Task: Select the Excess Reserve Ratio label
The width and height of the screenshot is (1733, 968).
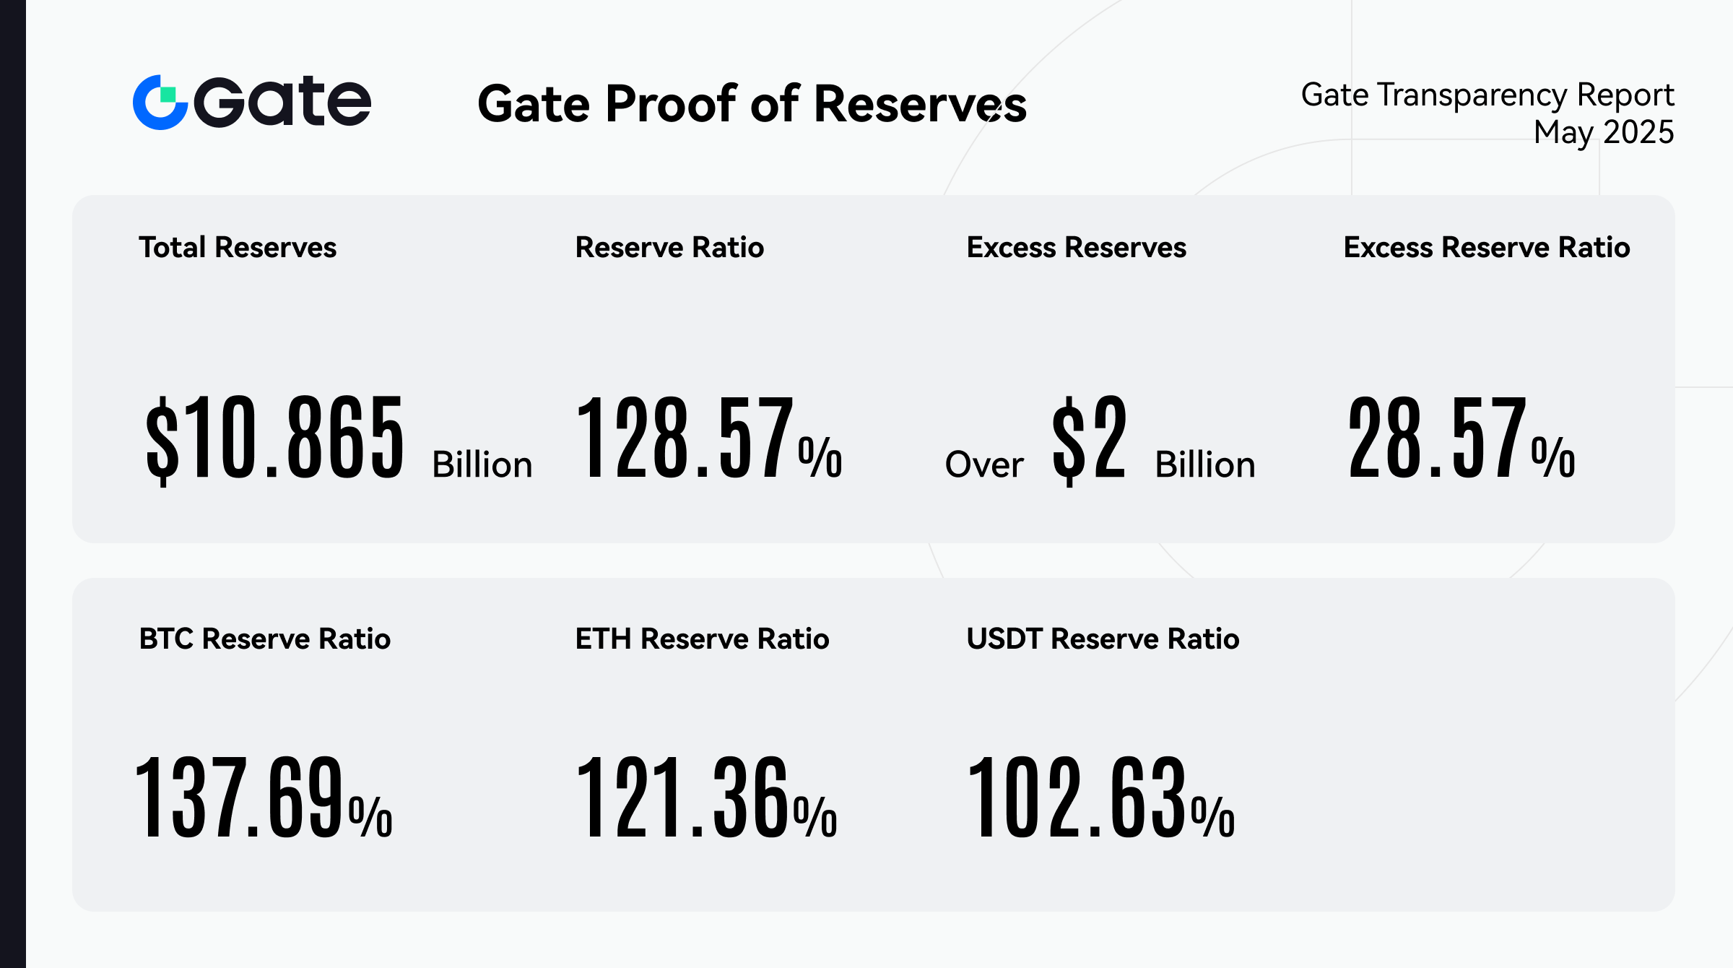Action: 1486,248
